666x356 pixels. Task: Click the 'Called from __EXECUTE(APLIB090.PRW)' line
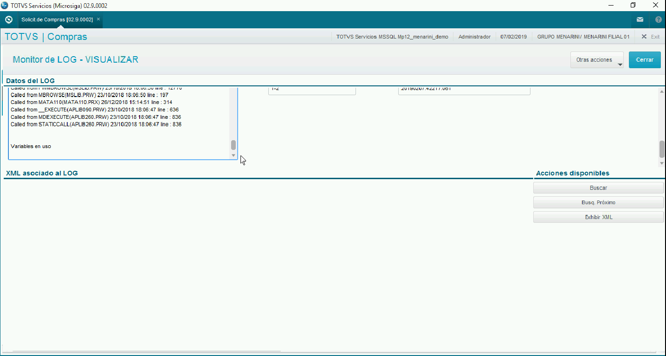[95, 110]
